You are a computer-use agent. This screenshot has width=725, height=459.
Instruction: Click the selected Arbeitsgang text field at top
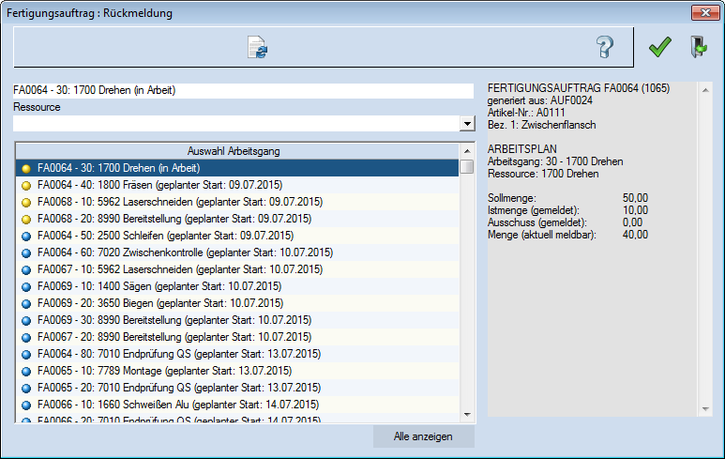pyautogui.click(x=242, y=91)
